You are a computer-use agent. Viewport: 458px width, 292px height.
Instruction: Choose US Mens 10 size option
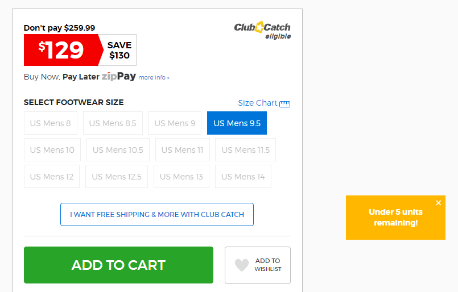52,150
